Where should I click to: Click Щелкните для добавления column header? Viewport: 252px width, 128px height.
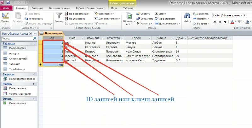pyautogui.click(x=210, y=38)
